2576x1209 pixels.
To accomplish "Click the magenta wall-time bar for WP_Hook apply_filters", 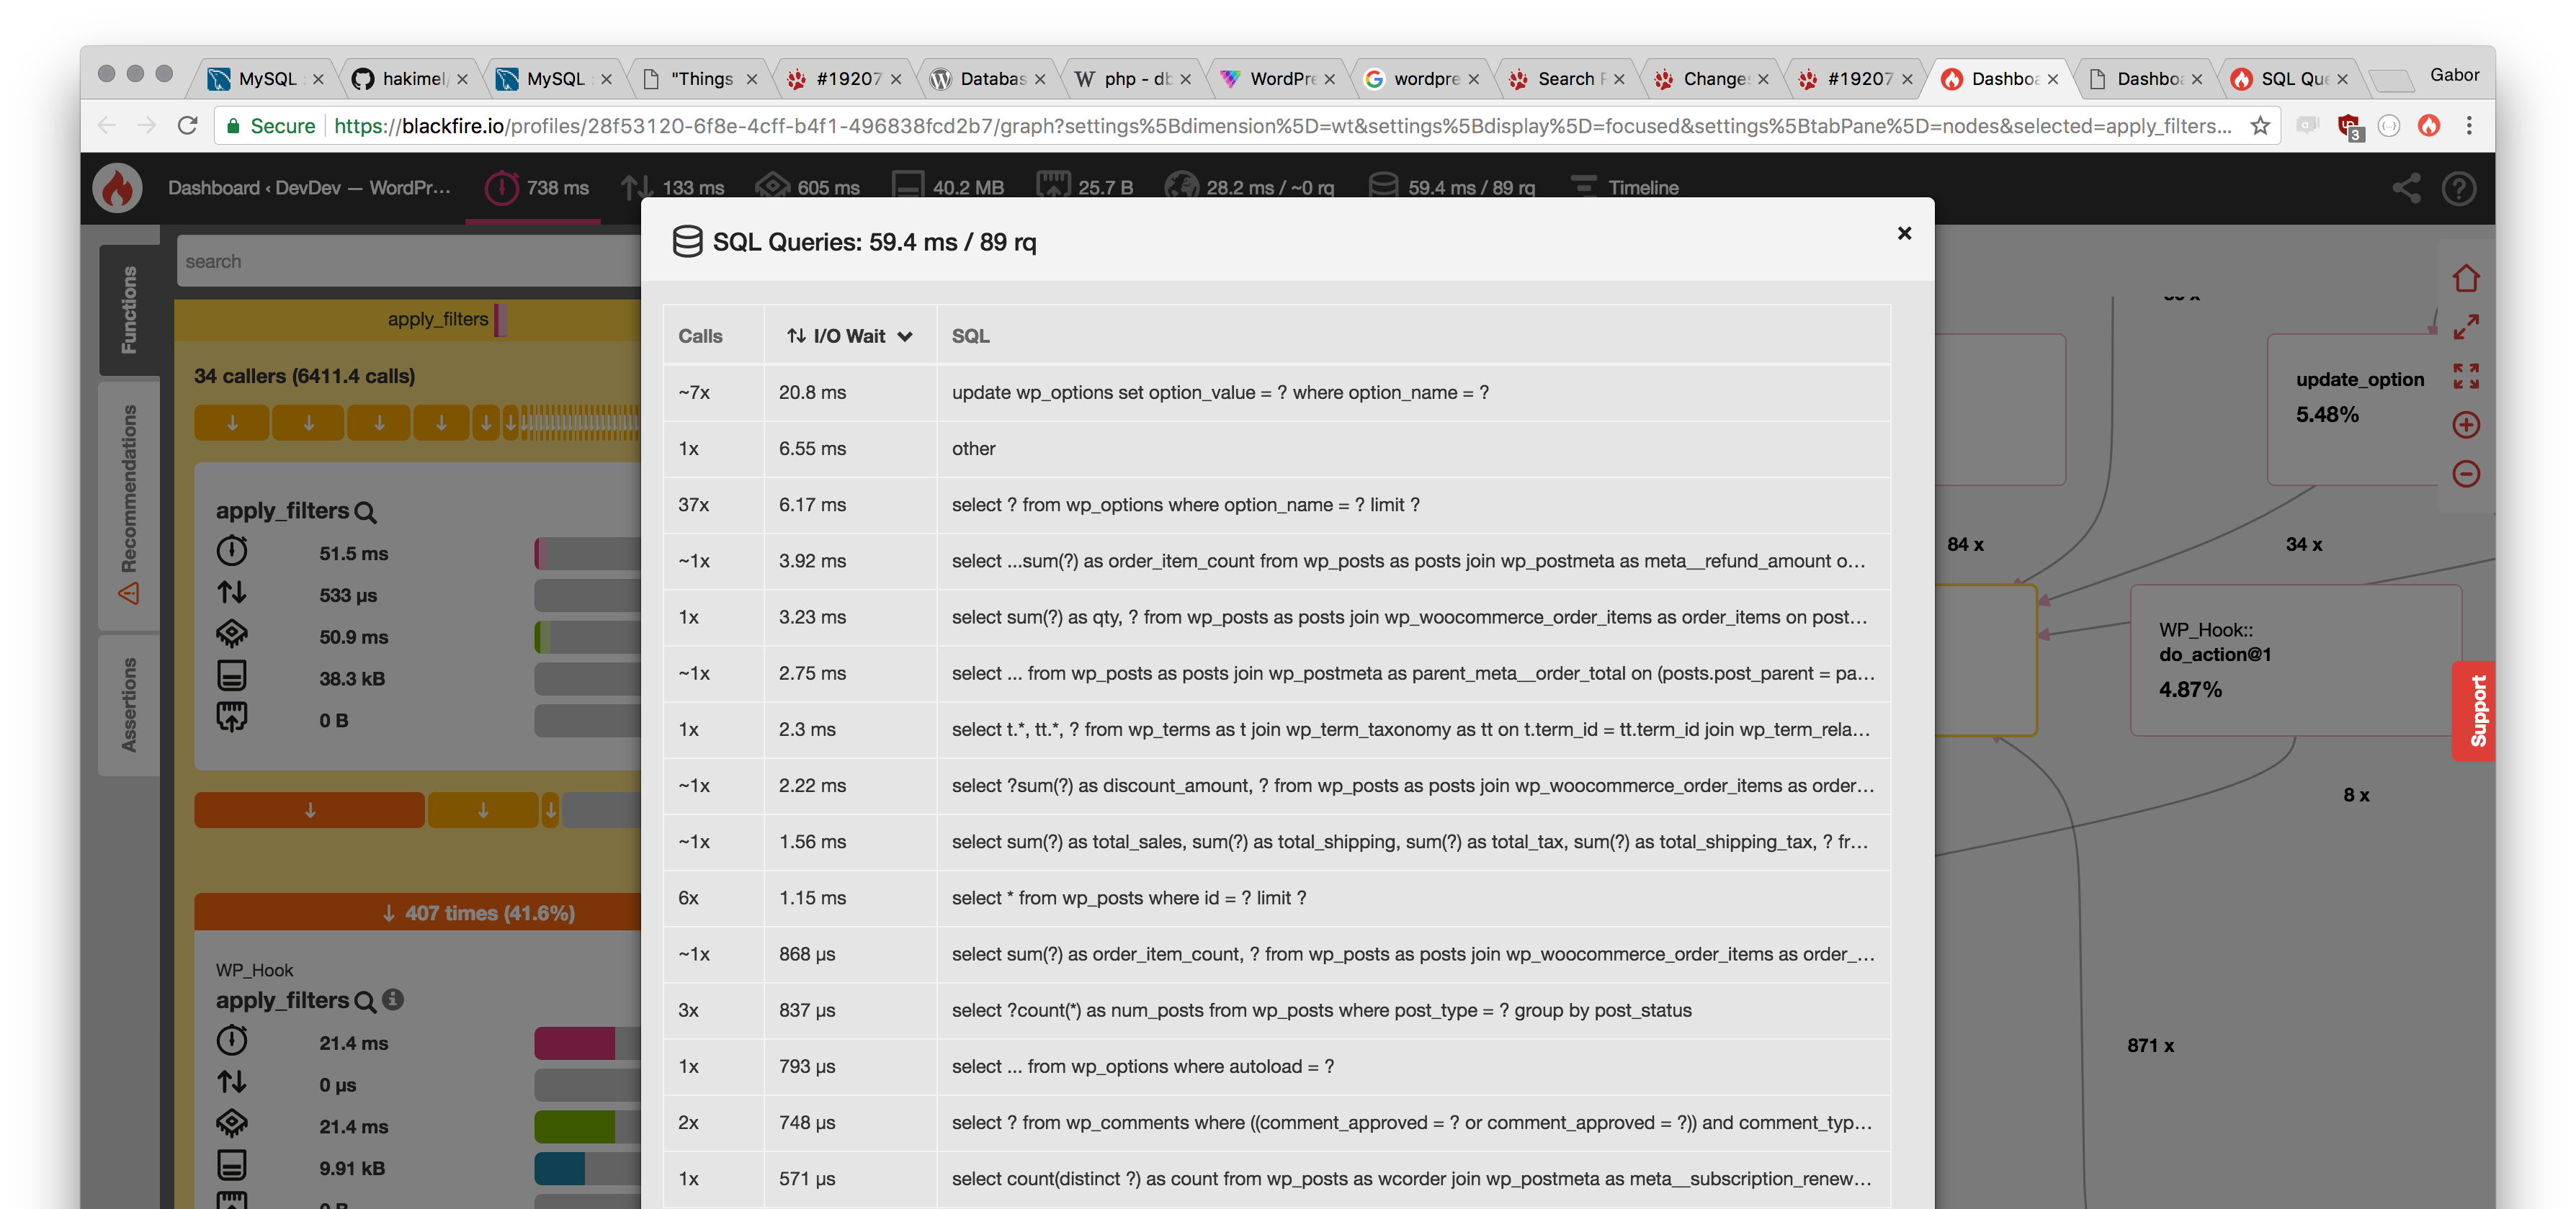I will click(575, 1043).
